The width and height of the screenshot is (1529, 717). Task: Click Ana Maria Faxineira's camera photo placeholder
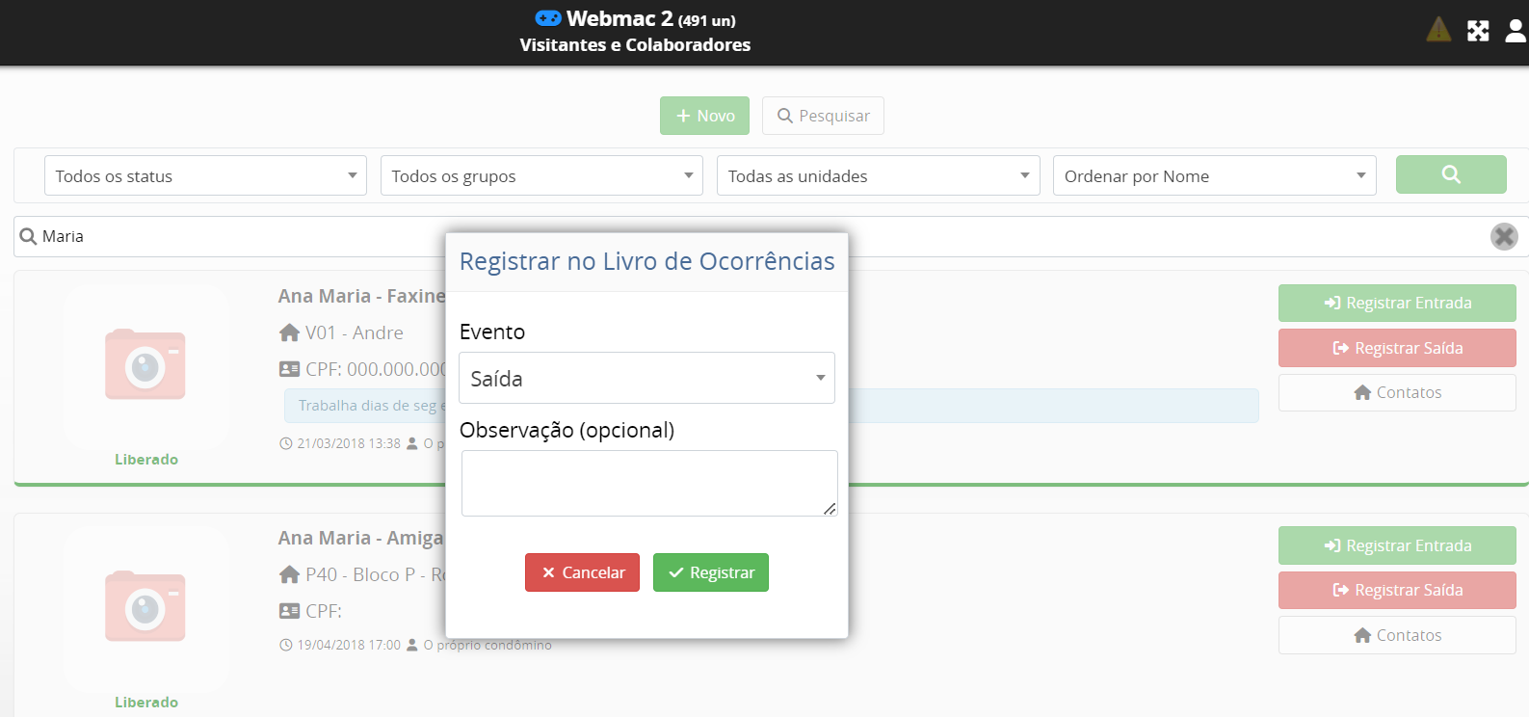pos(145,365)
